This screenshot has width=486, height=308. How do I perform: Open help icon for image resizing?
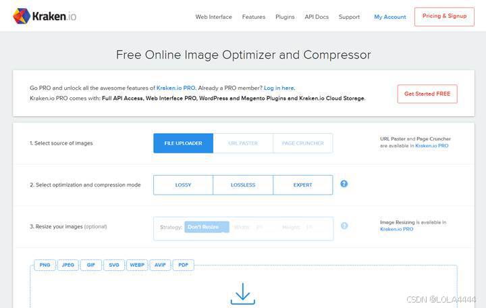click(x=344, y=226)
